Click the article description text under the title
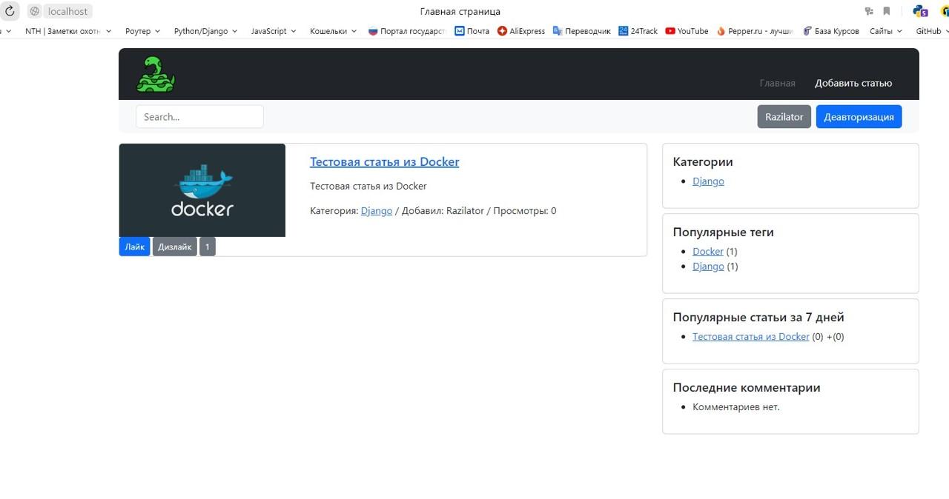This screenshot has width=949, height=499. click(368, 186)
